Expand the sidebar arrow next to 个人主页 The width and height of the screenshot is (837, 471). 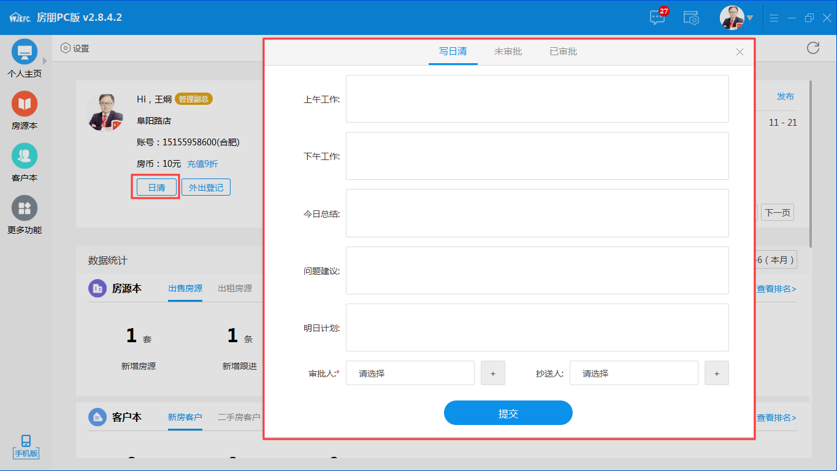45,61
